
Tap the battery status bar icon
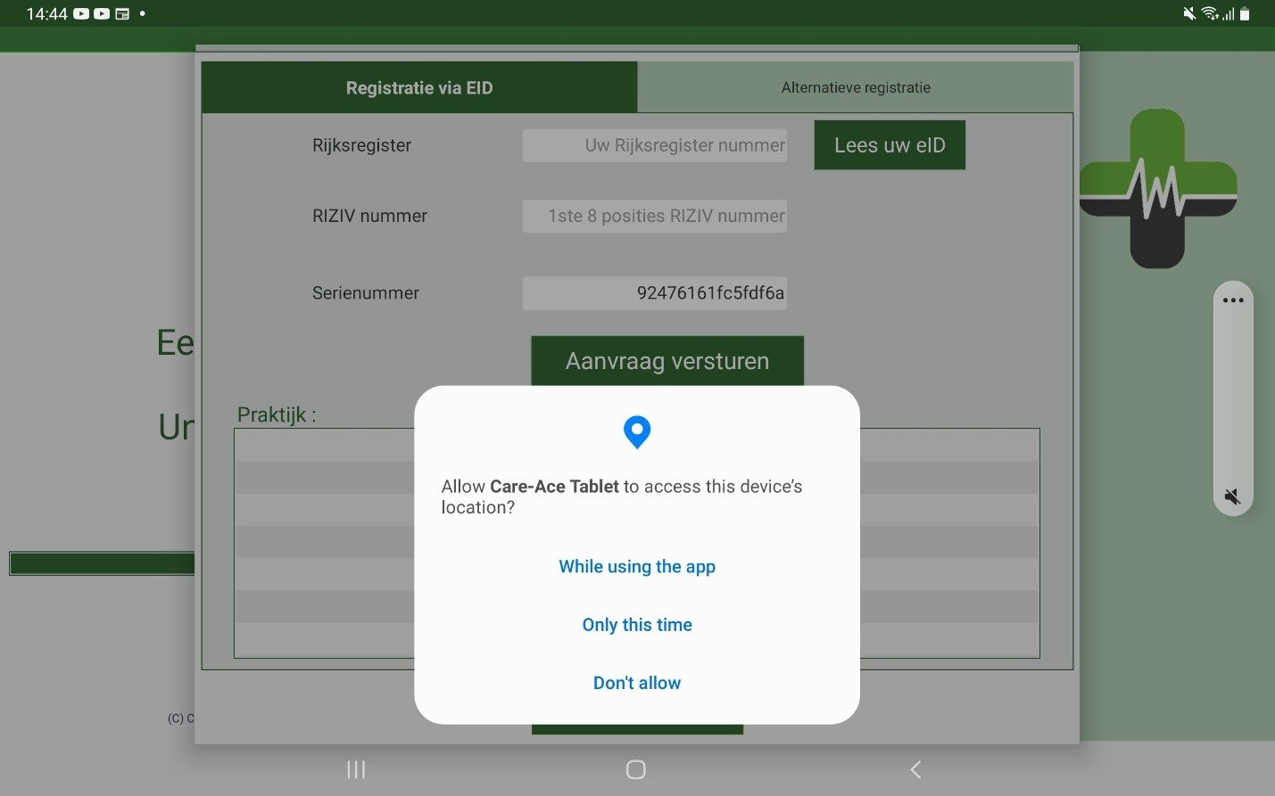(1245, 13)
